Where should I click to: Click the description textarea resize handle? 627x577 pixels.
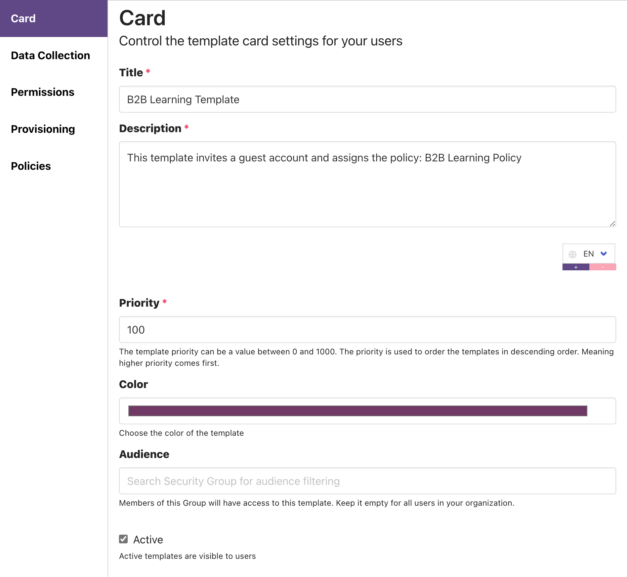[x=612, y=224]
